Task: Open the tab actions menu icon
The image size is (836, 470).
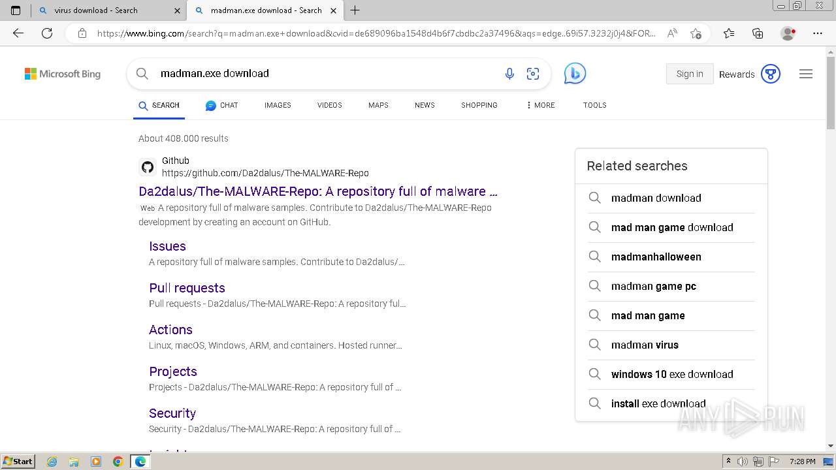Action: 16,10
